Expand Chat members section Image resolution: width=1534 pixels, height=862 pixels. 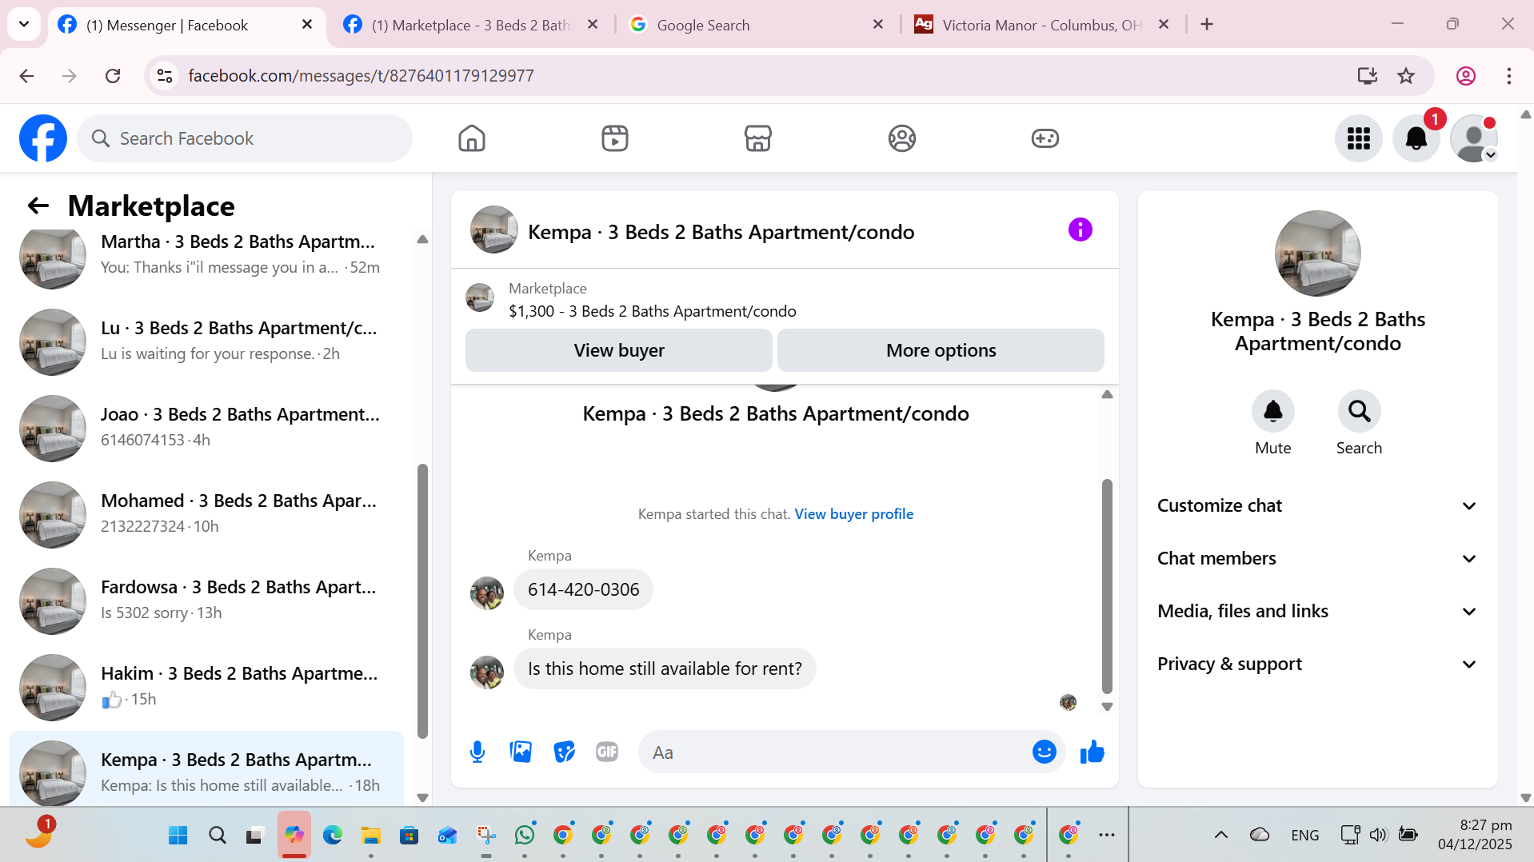coord(1317,559)
